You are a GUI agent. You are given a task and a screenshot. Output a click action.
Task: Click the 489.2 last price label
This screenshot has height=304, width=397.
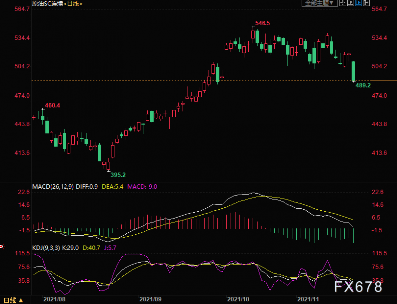click(363, 85)
